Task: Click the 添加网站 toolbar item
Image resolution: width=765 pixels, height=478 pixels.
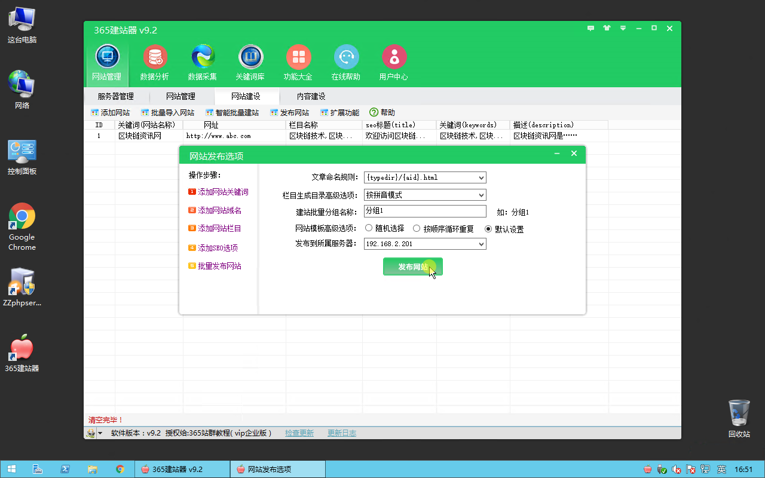Action: (x=110, y=112)
